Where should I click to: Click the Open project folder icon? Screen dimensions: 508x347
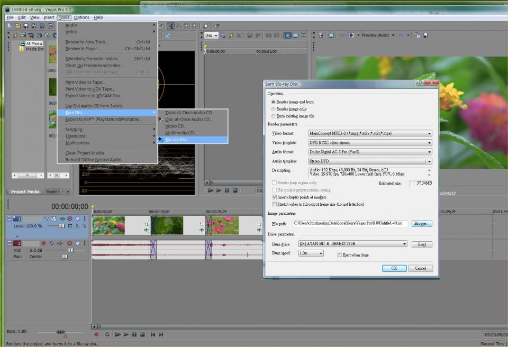17,26
